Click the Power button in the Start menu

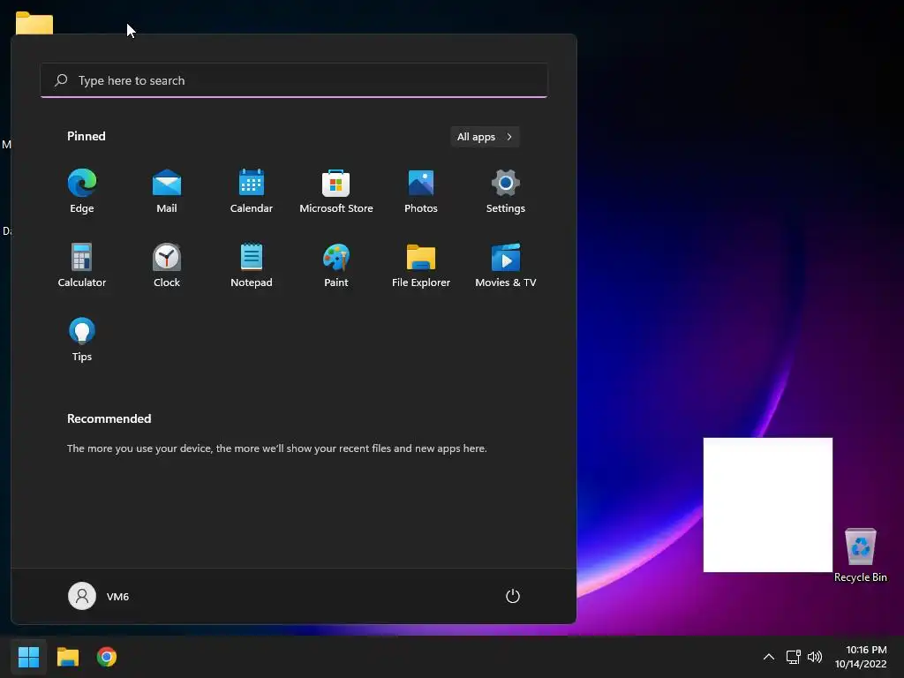pyautogui.click(x=513, y=596)
